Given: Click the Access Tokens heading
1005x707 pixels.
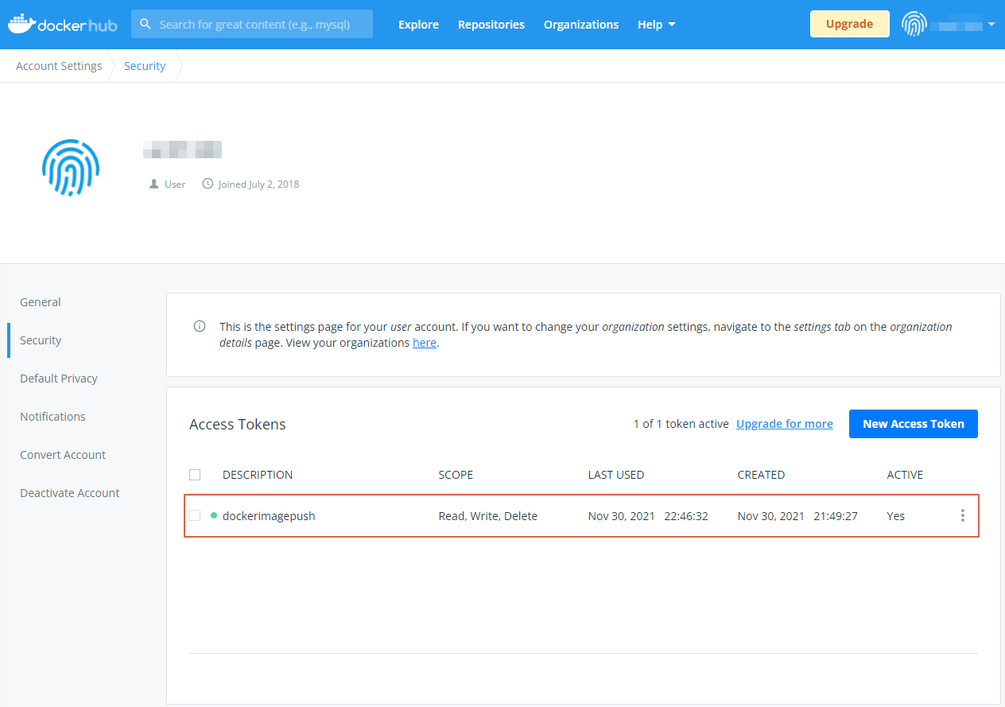Looking at the screenshot, I should pyautogui.click(x=238, y=425).
